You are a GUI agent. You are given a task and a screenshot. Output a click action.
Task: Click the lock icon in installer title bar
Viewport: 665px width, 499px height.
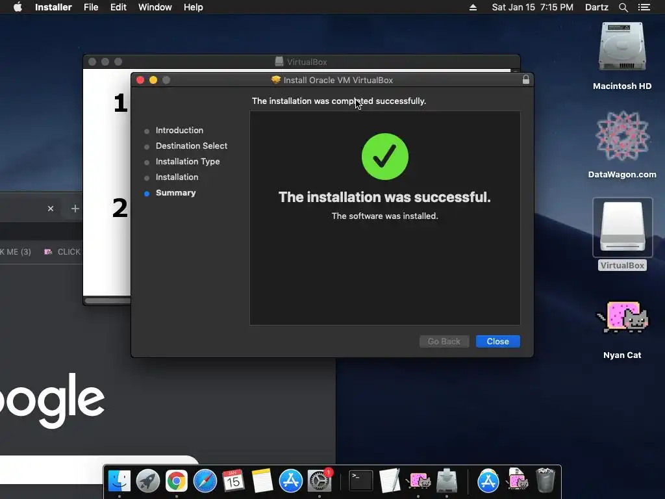click(x=526, y=80)
